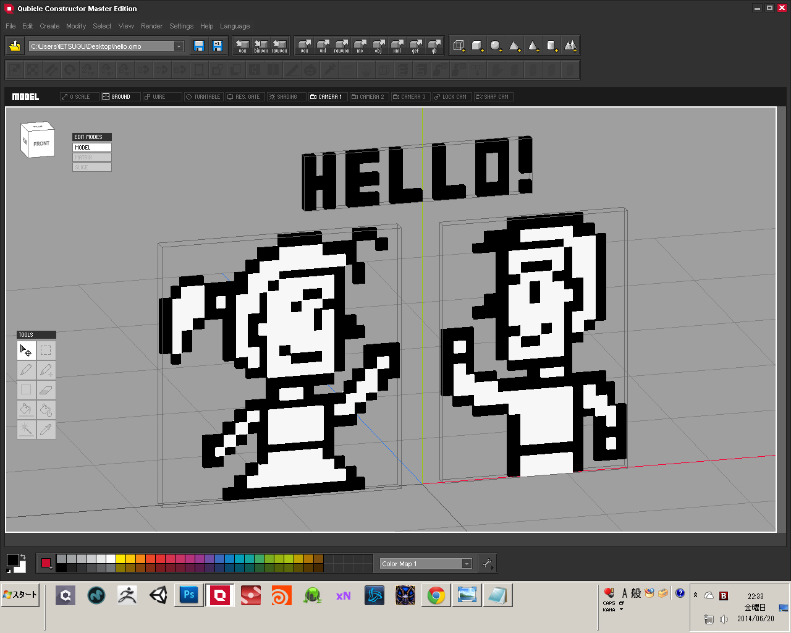Open color map settings wrench icon
Image resolution: width=791 pixels, height=633 pixels.
[488, 563]
